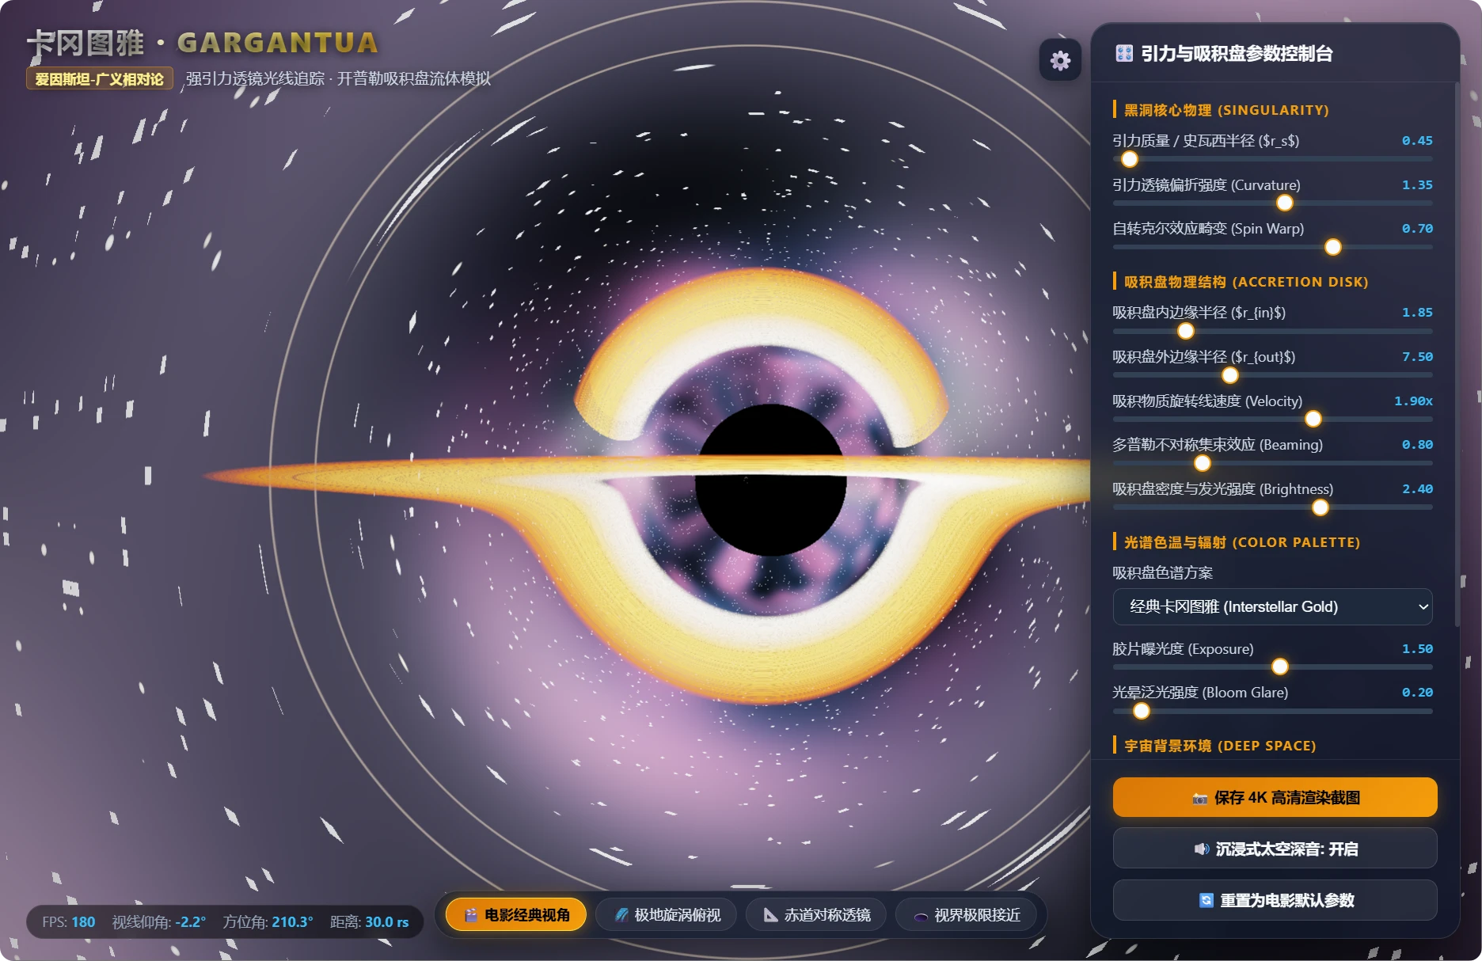
Task: Click the 1.85 inner radius value
Action: (x=1417, y=313)
